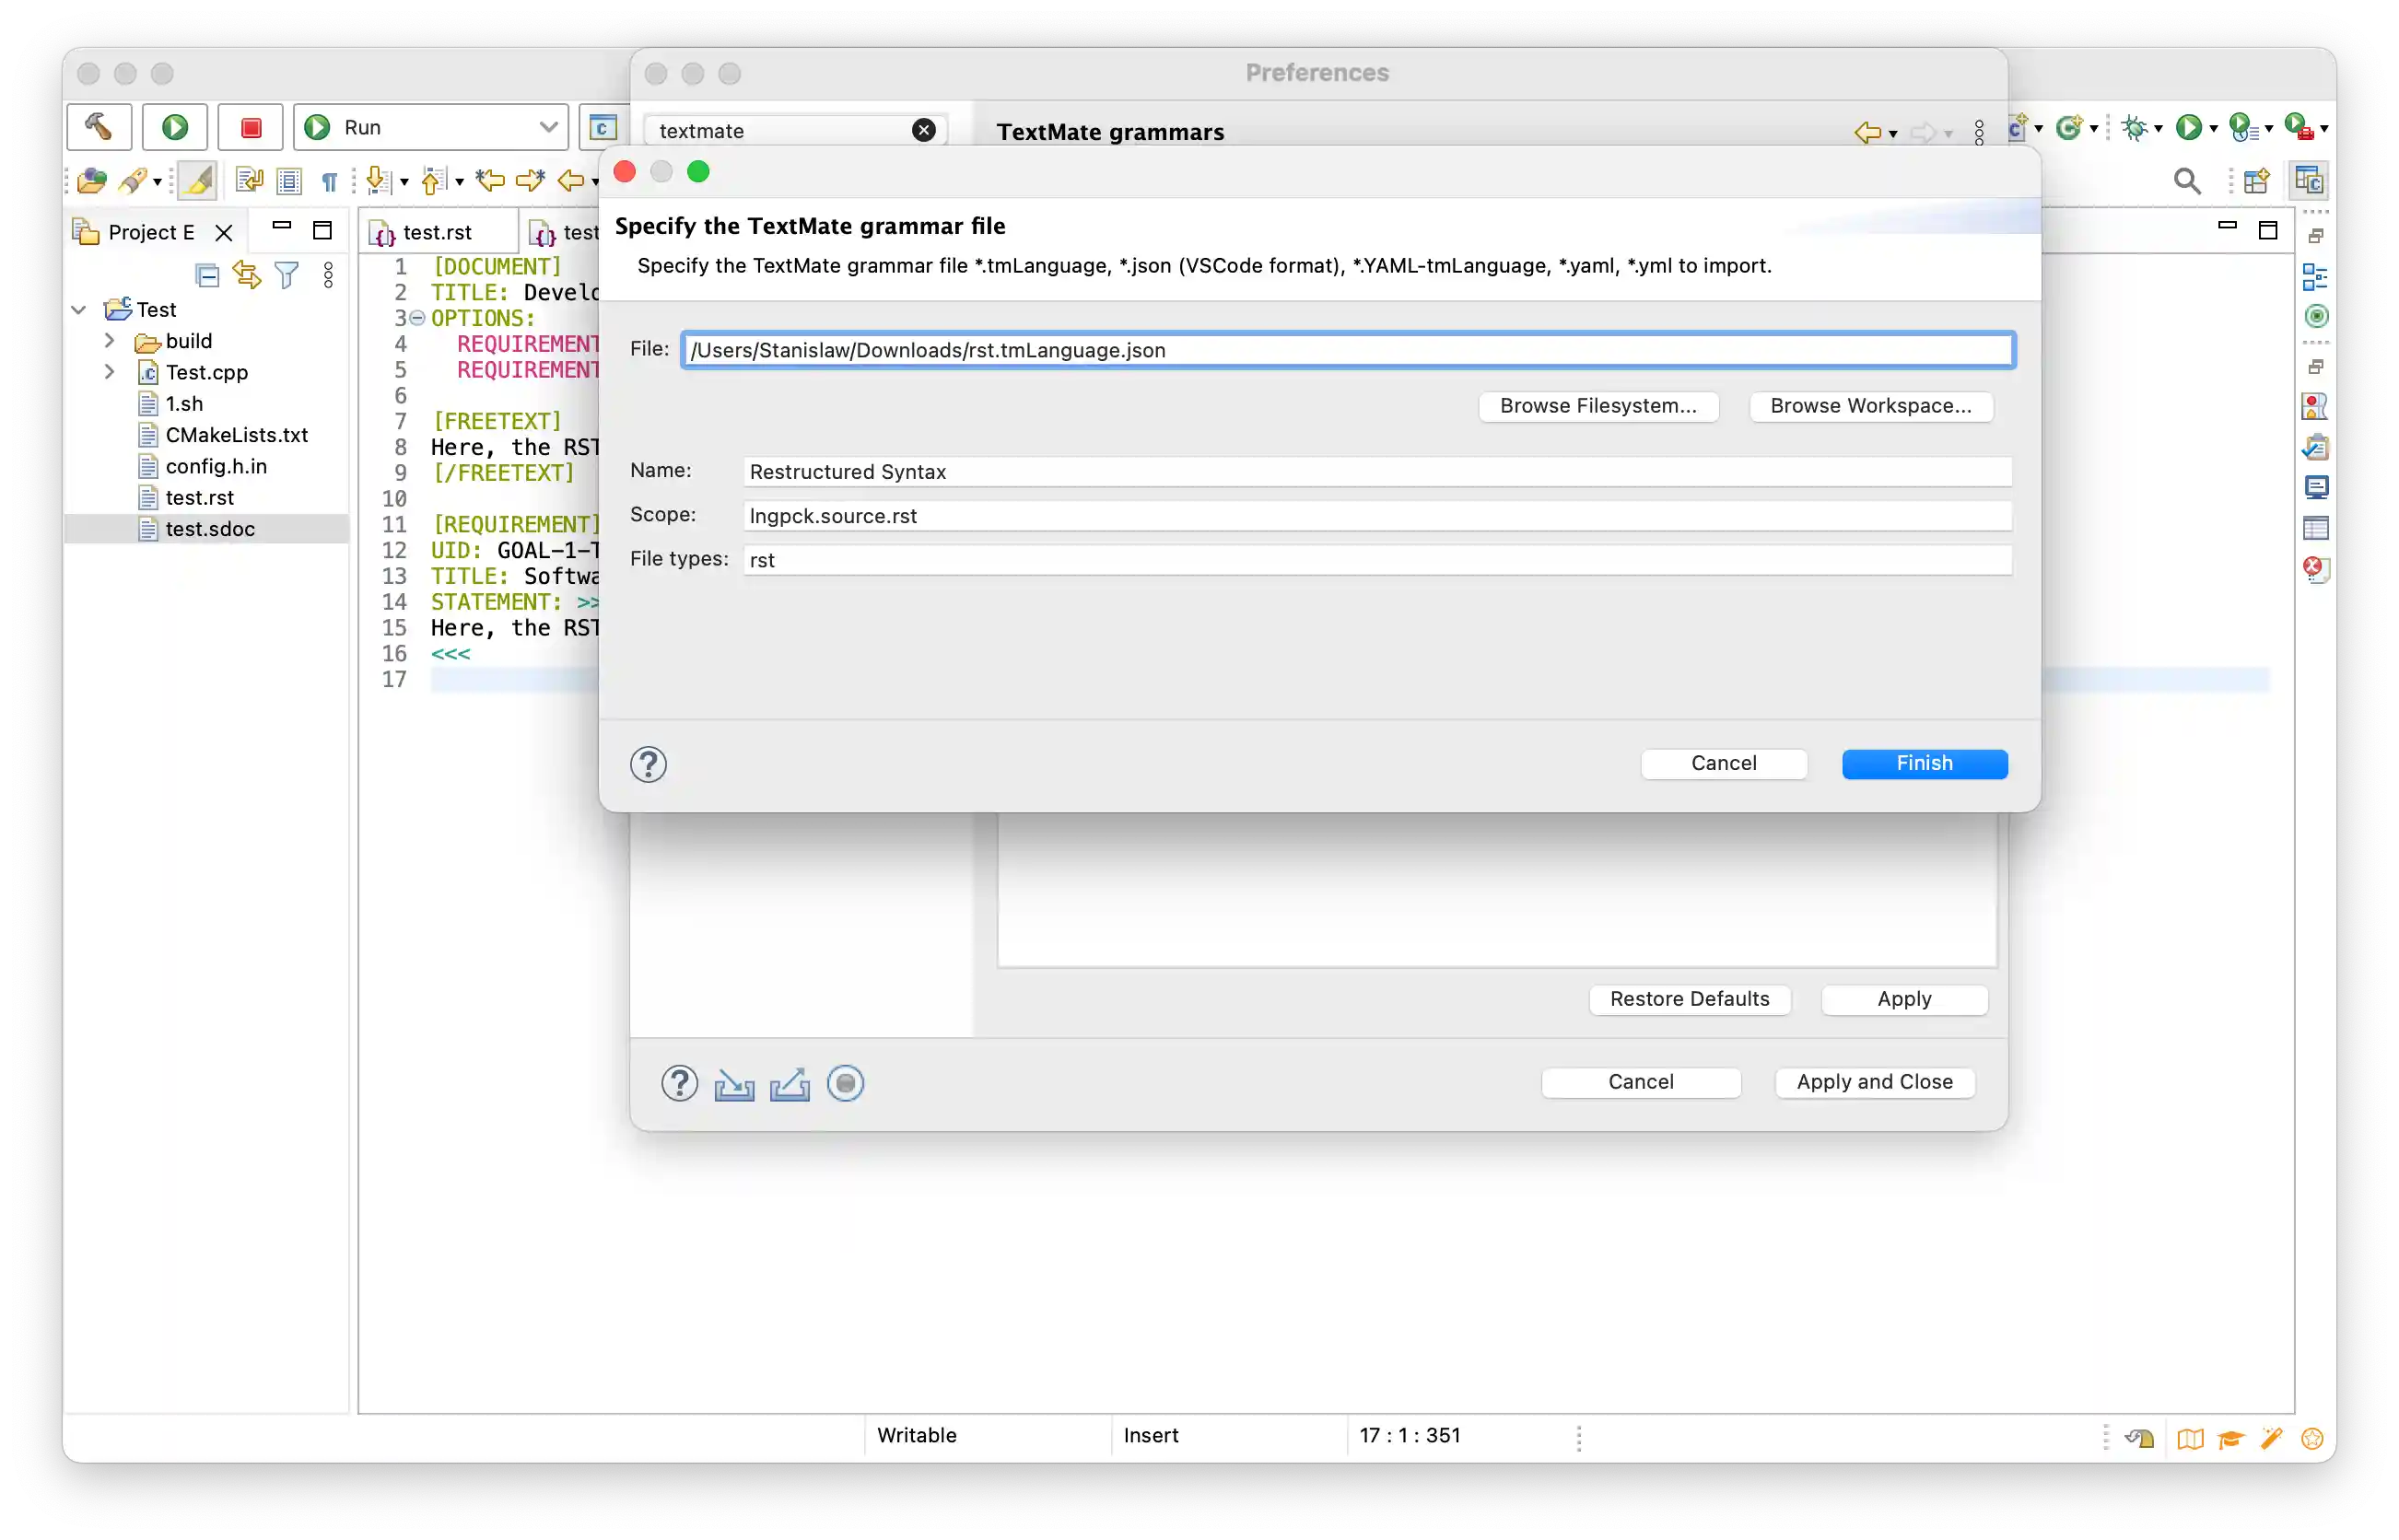Click the dialog help question mark icon
The height and width of the screenshot is (1540, 2399).
pos(648,765)
